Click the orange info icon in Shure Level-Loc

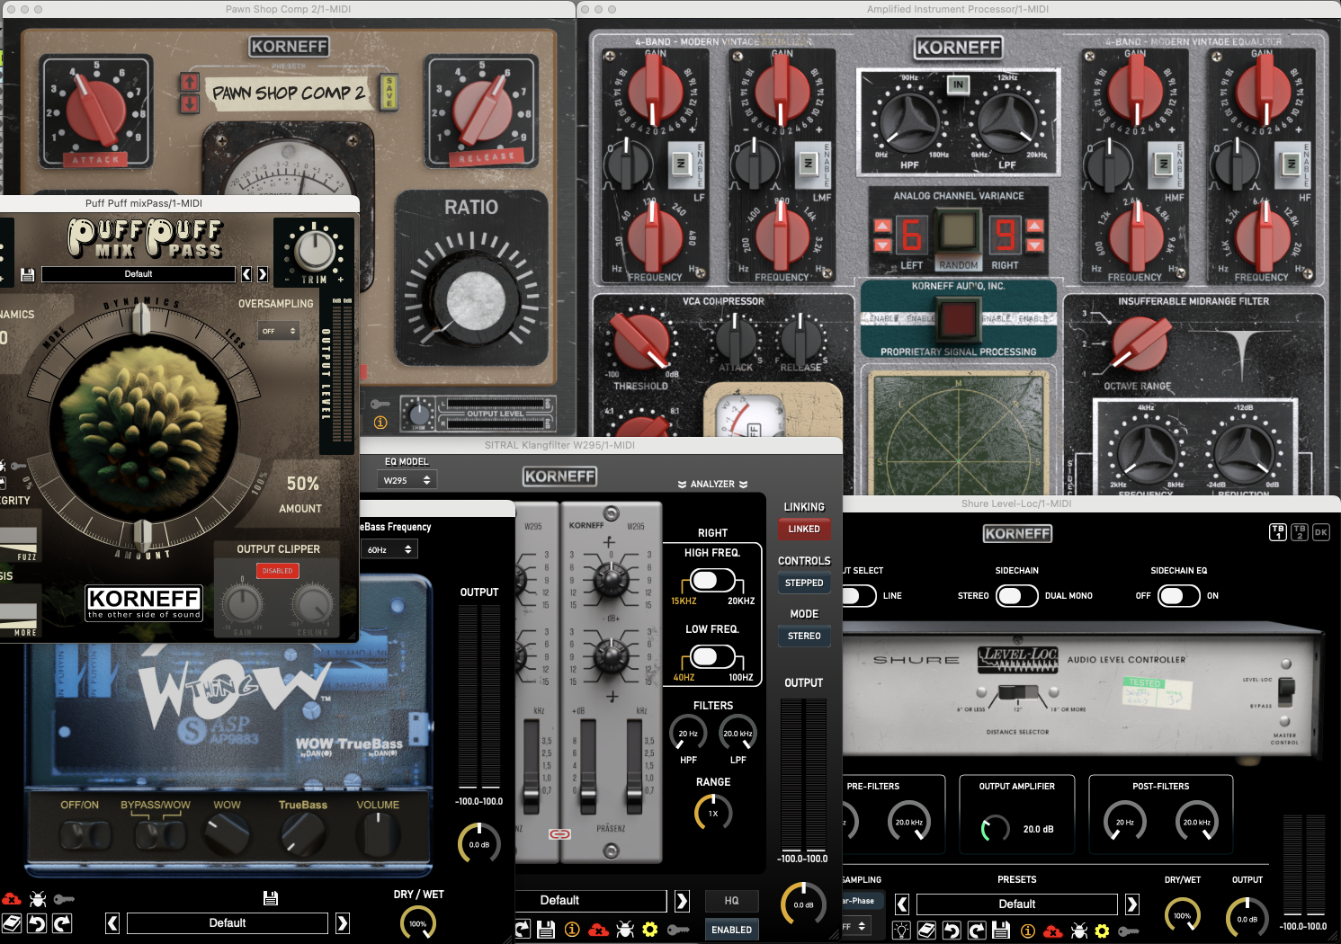coord(1028,931)
